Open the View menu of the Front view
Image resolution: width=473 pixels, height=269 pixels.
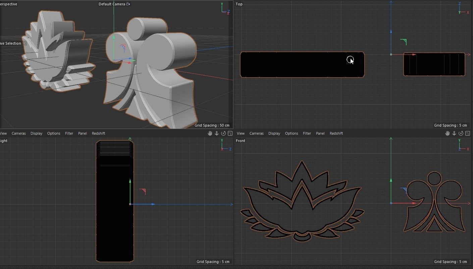click(x=241, y=133)
